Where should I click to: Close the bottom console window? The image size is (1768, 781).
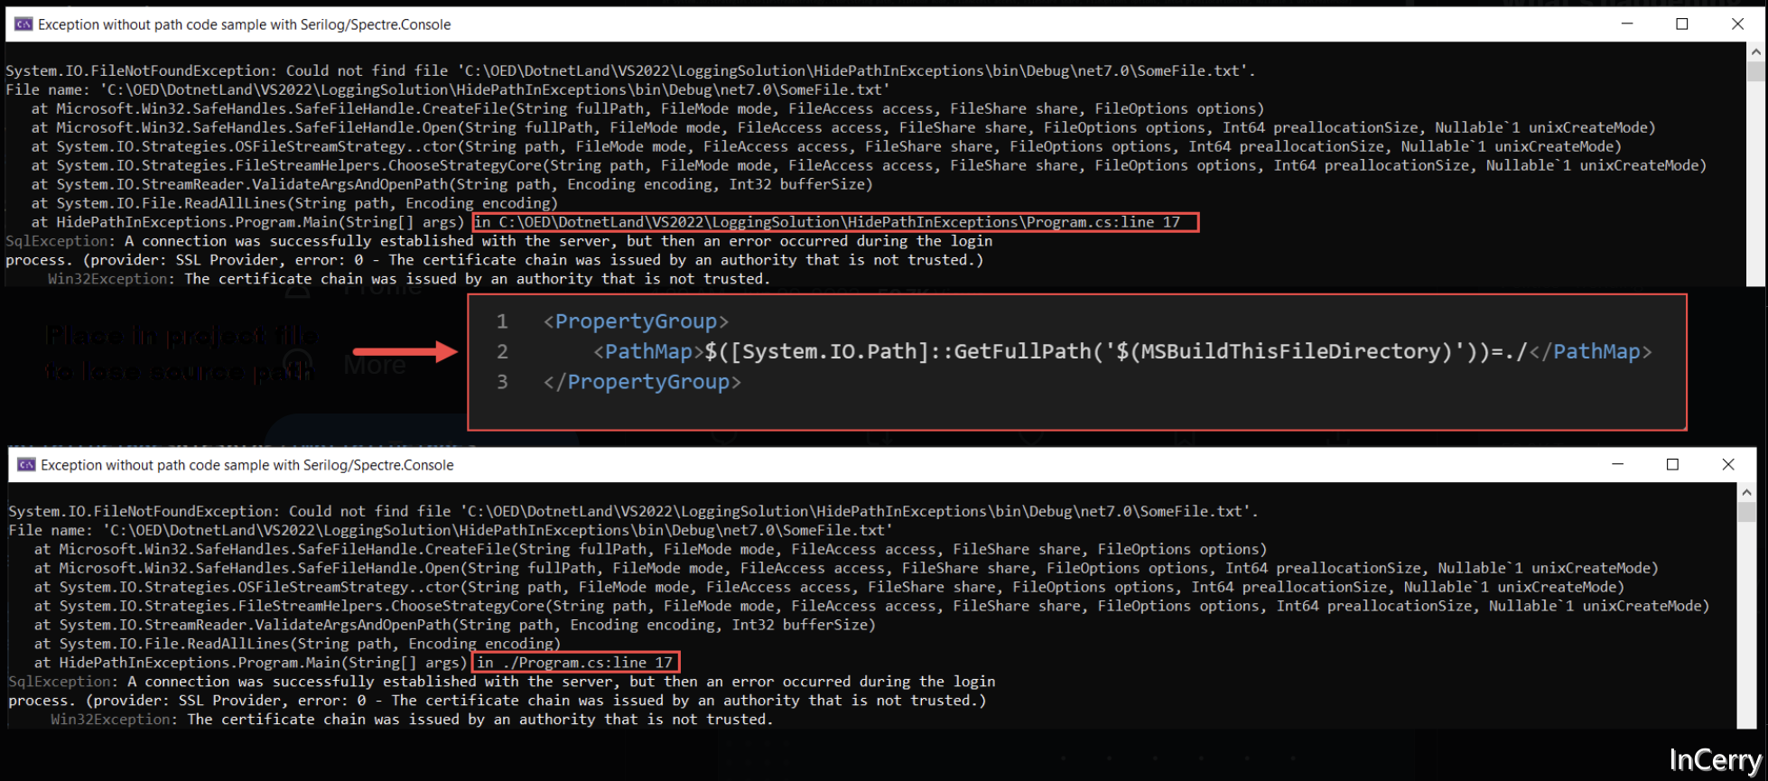point(1728,465)
